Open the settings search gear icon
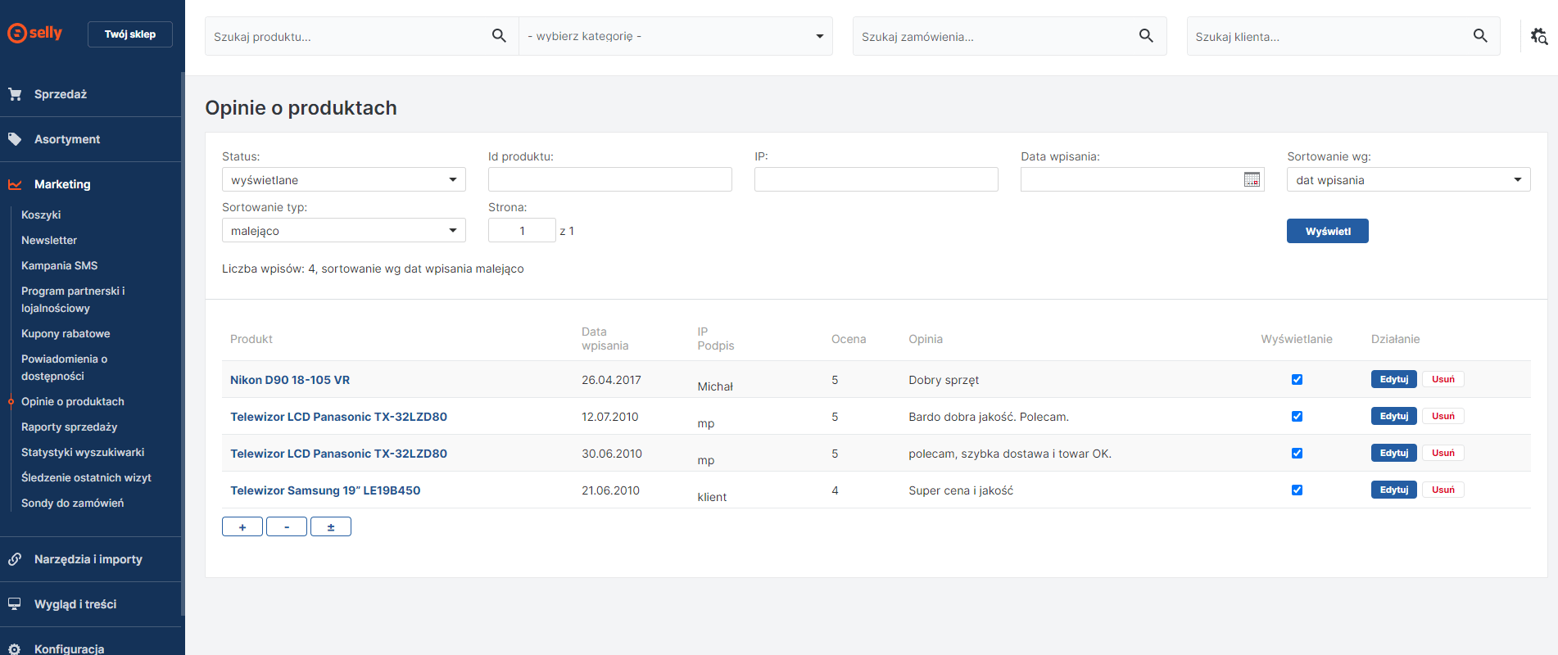This screenshot has height=655, width=1558. [x=1538, y=36]
